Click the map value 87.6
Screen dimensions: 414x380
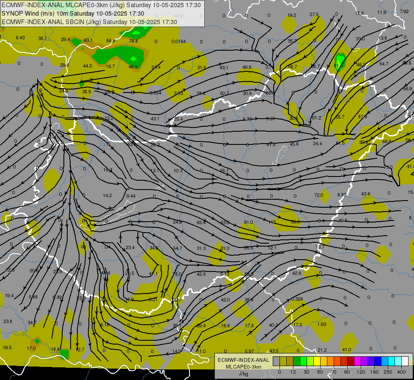[363, 117]
